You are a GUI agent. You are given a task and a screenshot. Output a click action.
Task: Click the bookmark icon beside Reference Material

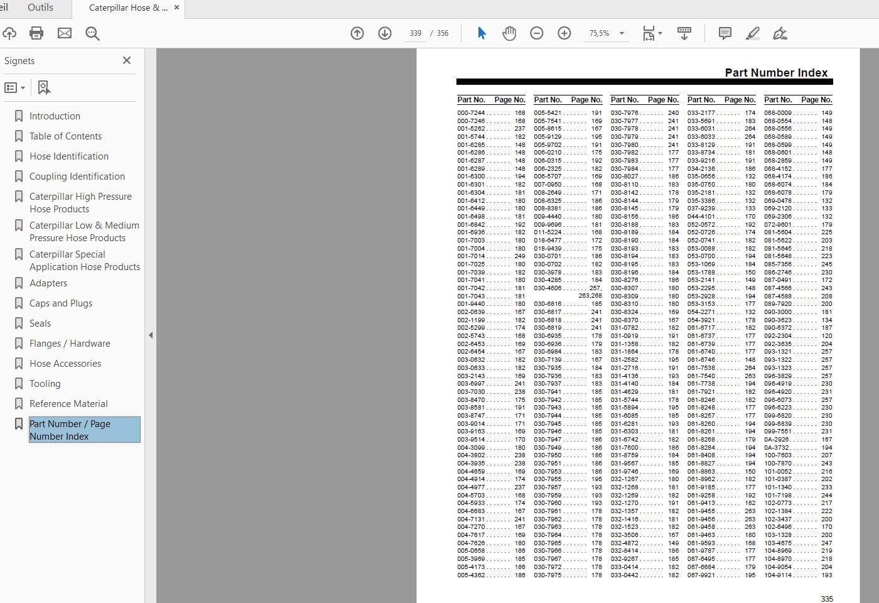19,404
